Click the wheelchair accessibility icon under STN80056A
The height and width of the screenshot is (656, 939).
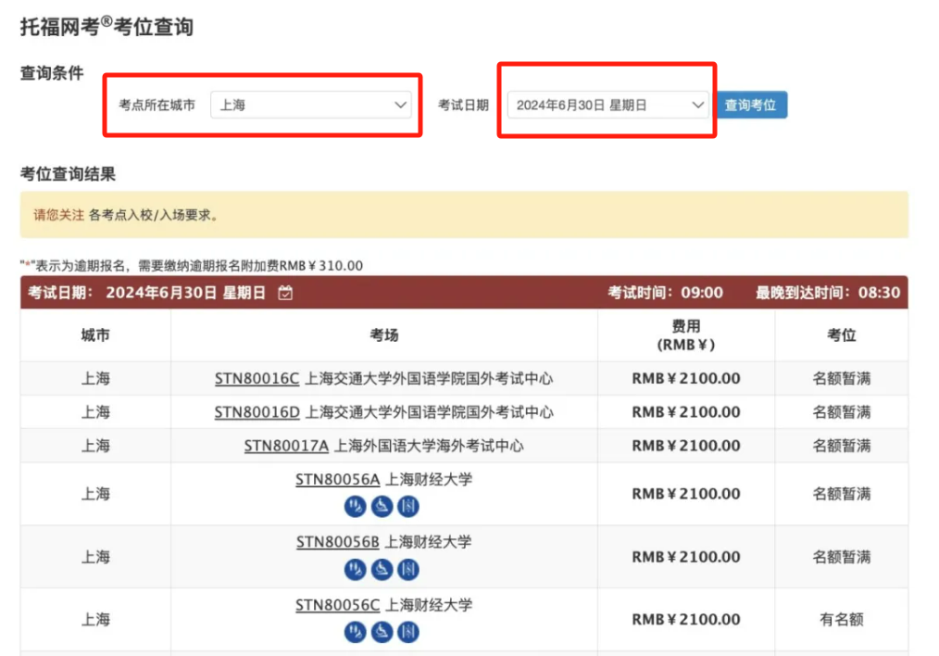tap(382, 506)
